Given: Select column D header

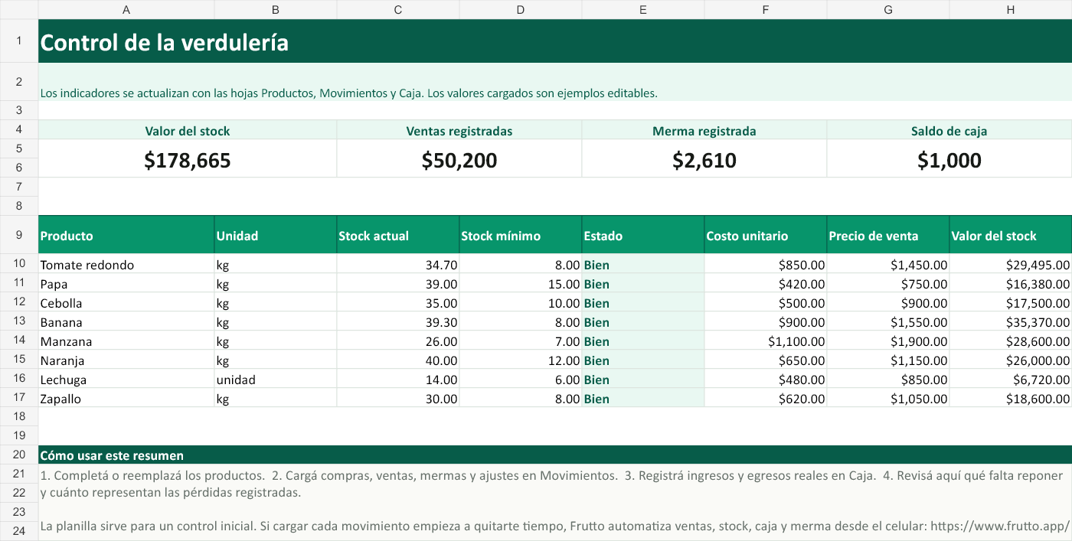Looking at the screenshot, I should 521,10.
